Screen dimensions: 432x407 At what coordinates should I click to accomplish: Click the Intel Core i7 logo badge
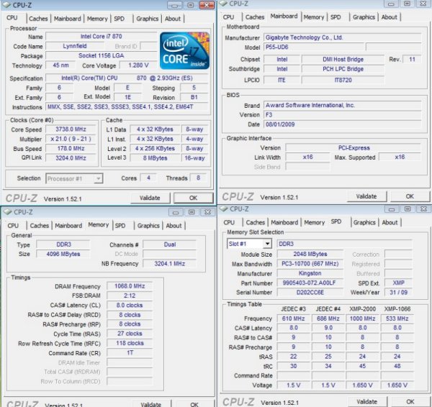tap(184, 50)
